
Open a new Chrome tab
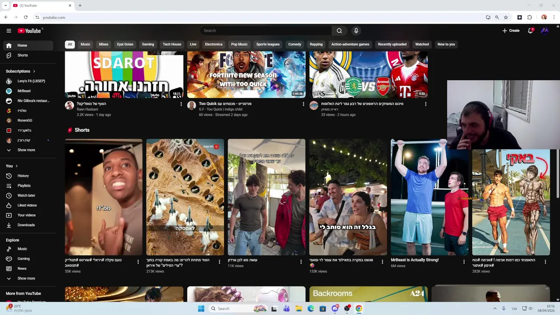click(x=80, y=6)
